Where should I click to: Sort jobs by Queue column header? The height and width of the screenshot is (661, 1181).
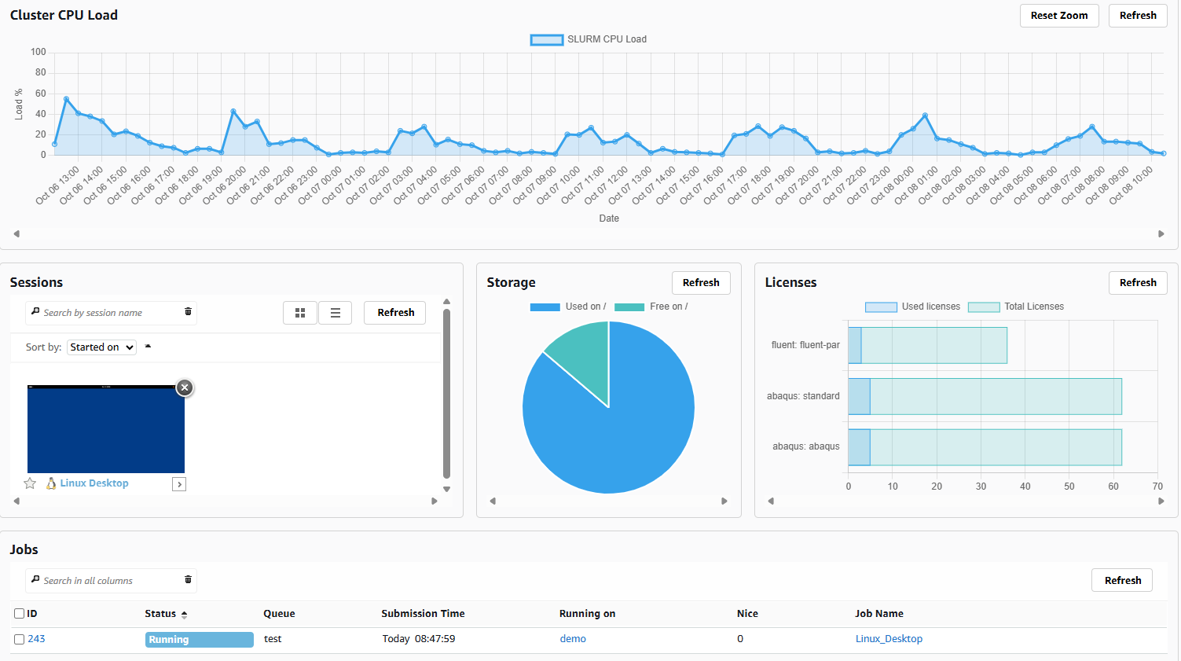279,614
